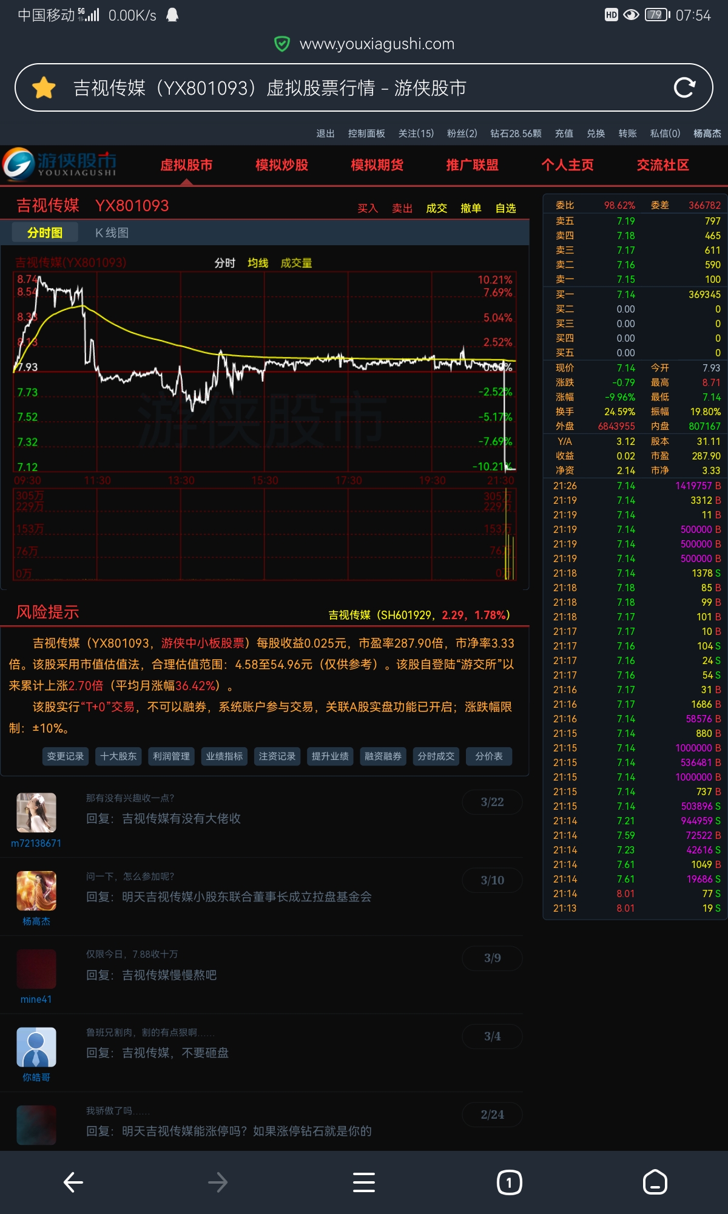The image size is (728, 1214).
Task: Tap the browser address bar page title
Action: (269, 88)
